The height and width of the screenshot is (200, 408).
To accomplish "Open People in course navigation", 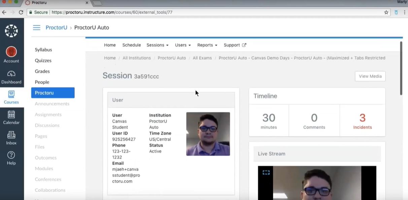I will (42, 82).
